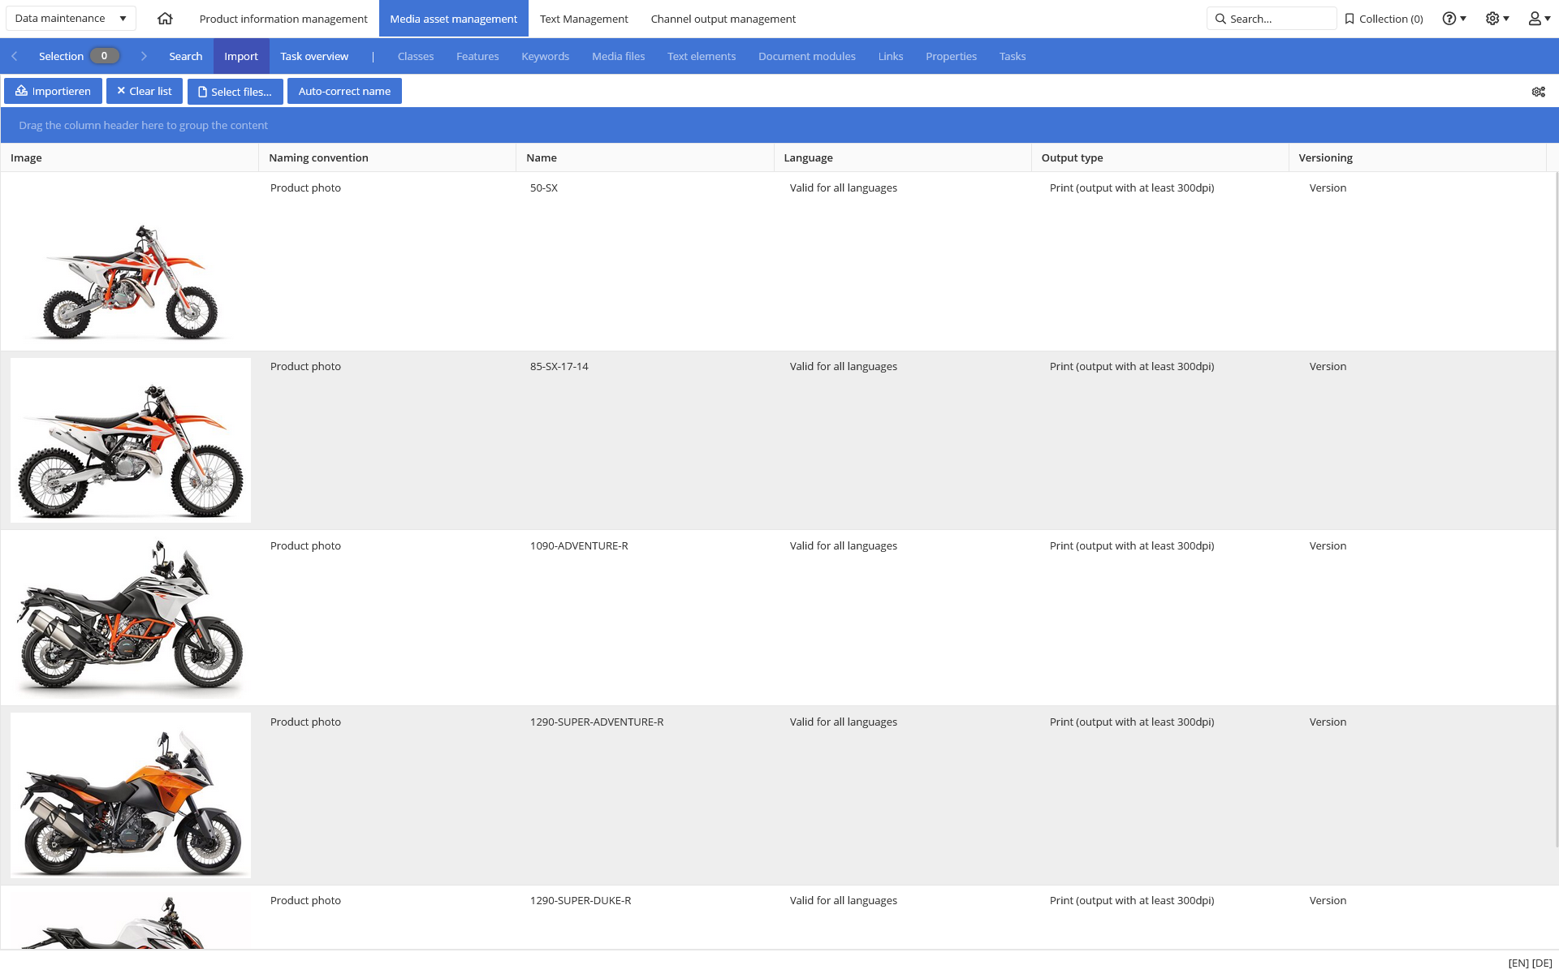Open the Collection (0) bookmark
The width and height of the screenshot is (1559, 974).
pyautogui.click(x=1384, y=19)
